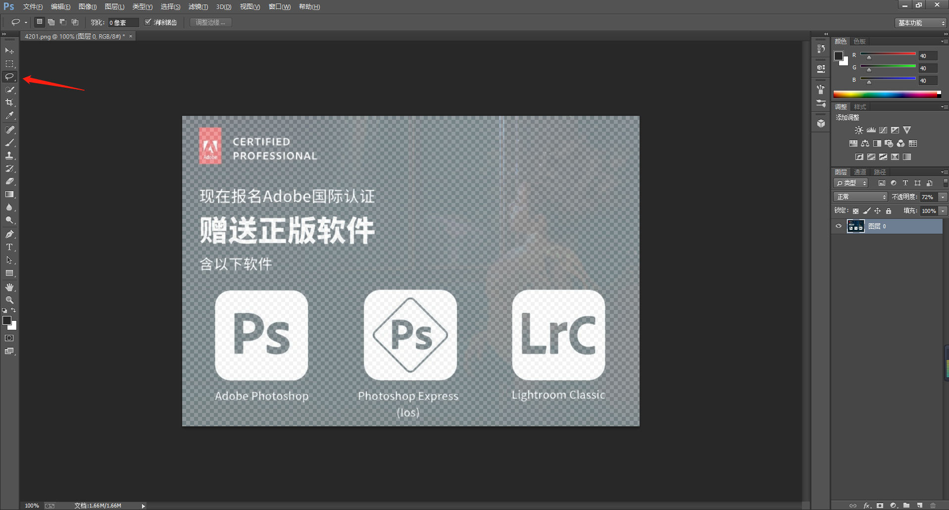Select the Move tool
This screenshot has height=510, width=949.
[9, 51]
